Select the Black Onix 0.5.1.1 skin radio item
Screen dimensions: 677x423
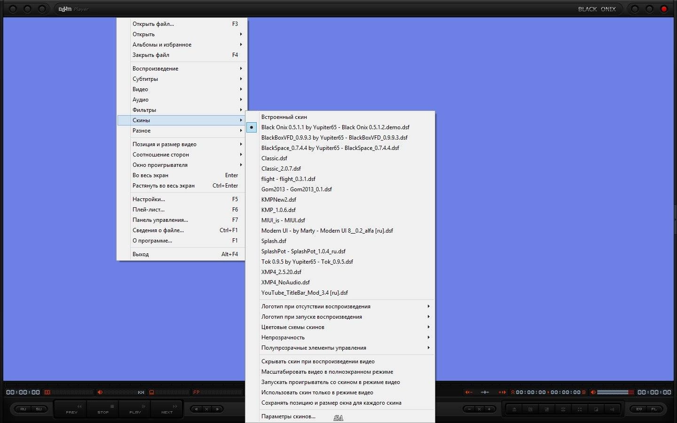click(340, 127)
